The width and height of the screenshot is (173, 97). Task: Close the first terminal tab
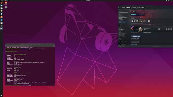pyautogui.click(x=28, y=46)
